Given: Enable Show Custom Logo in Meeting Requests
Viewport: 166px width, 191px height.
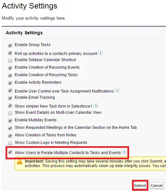Looking at the screenshot, I should pos(10,143).
